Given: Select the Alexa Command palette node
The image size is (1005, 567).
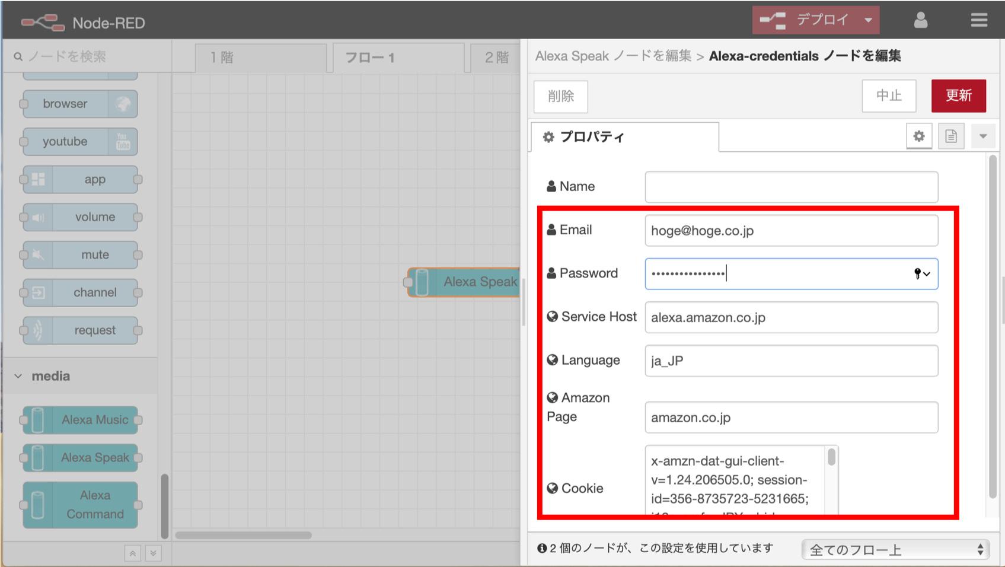Looking at the screenshot, I should point(81,505).
